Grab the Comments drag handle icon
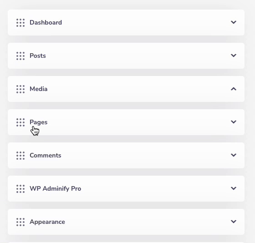This screenshot has height=243, width=255. tap(20, 156)
